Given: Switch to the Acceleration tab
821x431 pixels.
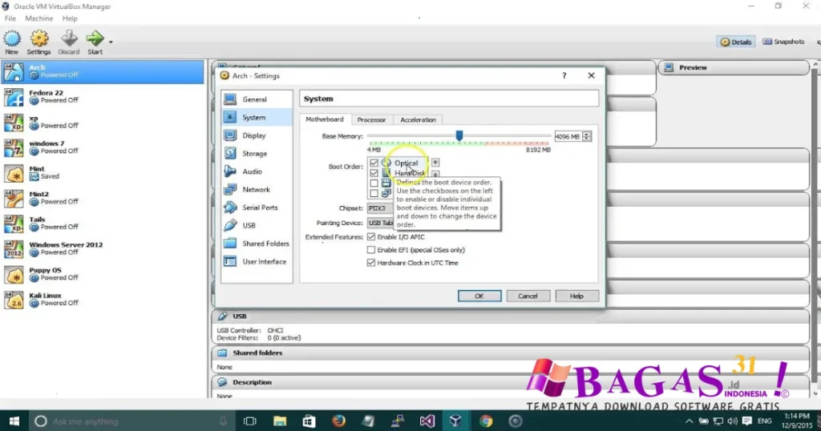Looking at the screenshot, I should click(x=418, y=120).
